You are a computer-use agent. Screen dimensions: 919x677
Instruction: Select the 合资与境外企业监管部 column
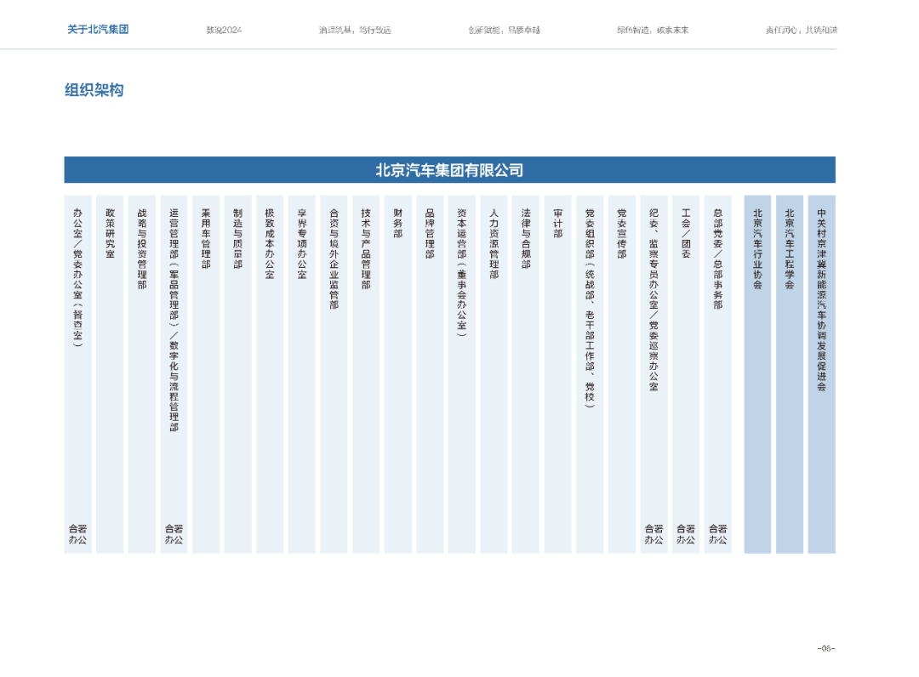pyautogui.click(x=334, y=374)
